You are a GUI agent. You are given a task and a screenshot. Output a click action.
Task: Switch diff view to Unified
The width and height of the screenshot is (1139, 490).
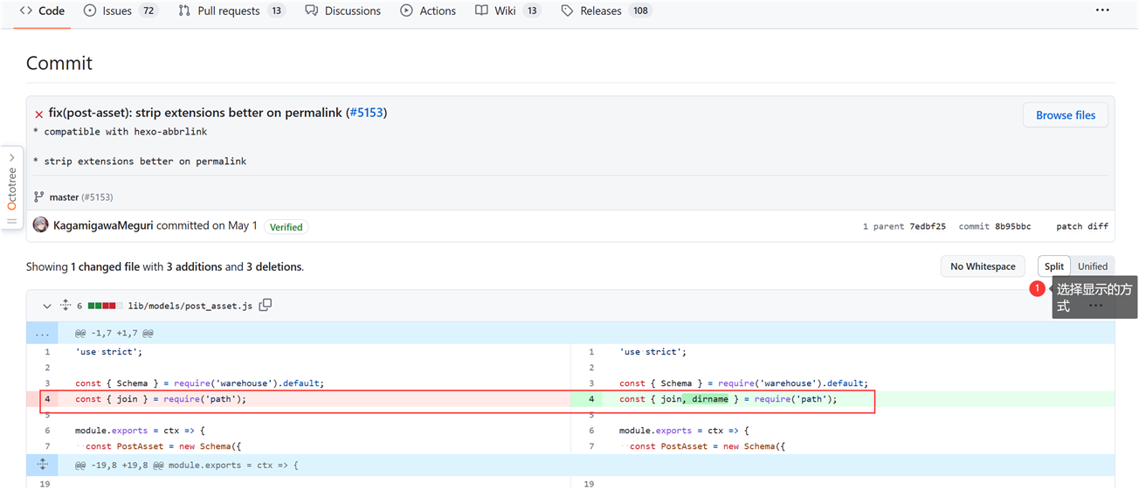point(1092,266)
